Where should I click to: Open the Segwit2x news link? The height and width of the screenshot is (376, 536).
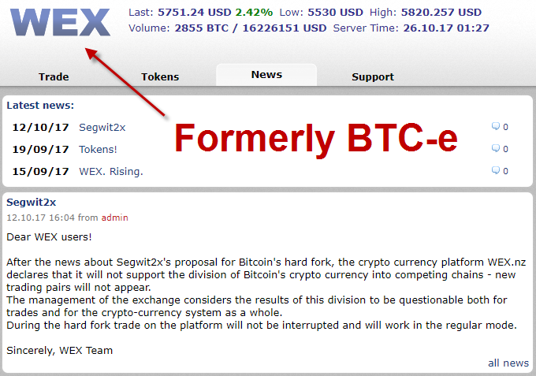click(102, 128)
